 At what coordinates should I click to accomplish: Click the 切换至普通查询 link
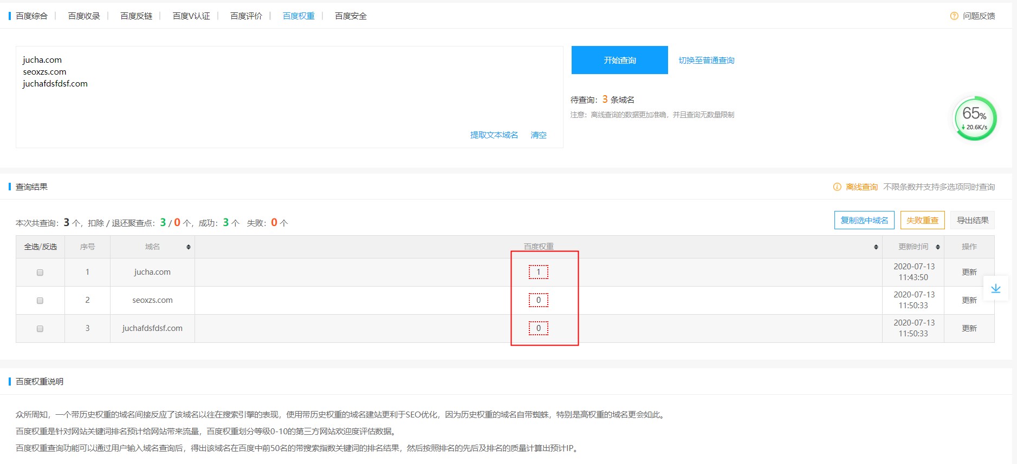[x=707, y=61]
